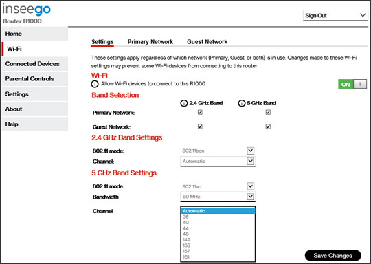Click the Band Selection heading
Viewport: 371px width, 264px height.
[115, 95]
